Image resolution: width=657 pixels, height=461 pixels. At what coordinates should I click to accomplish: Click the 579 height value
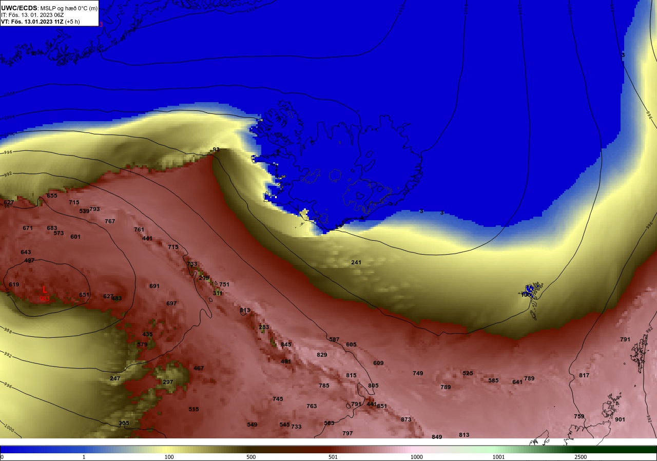(142, 344)
